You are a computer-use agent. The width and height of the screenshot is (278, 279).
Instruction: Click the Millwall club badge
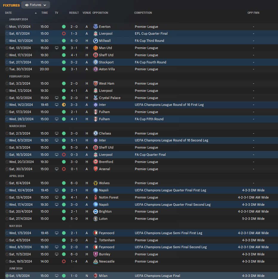tap(95, 41)
